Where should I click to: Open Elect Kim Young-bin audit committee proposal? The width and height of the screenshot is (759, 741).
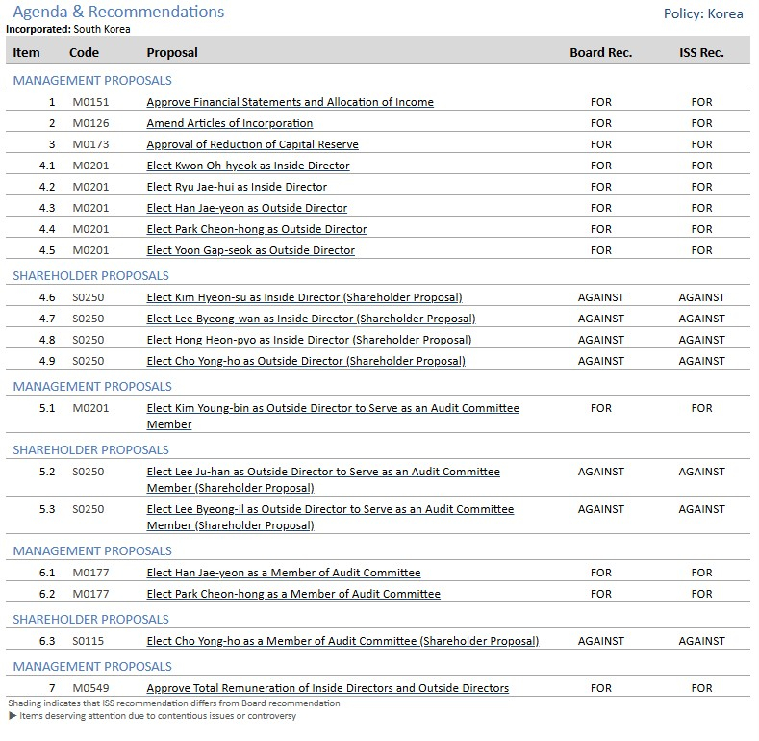click(333, 408)
